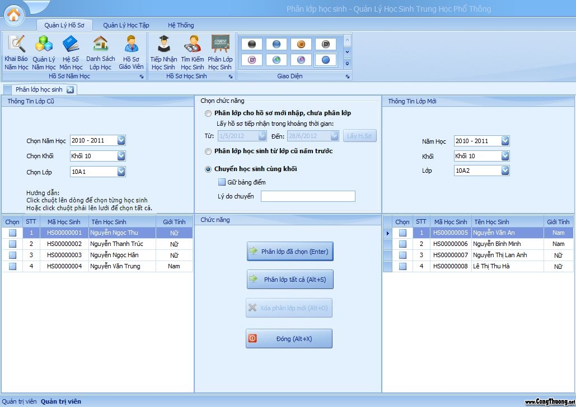Open Quản Lý Năm Học cubes icon
The image size is (576, 407).
point(44,53)
